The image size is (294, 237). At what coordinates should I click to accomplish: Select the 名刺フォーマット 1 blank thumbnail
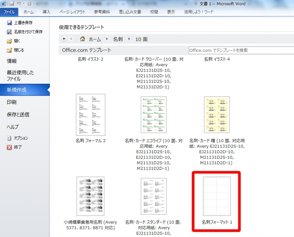pos(217,196)
